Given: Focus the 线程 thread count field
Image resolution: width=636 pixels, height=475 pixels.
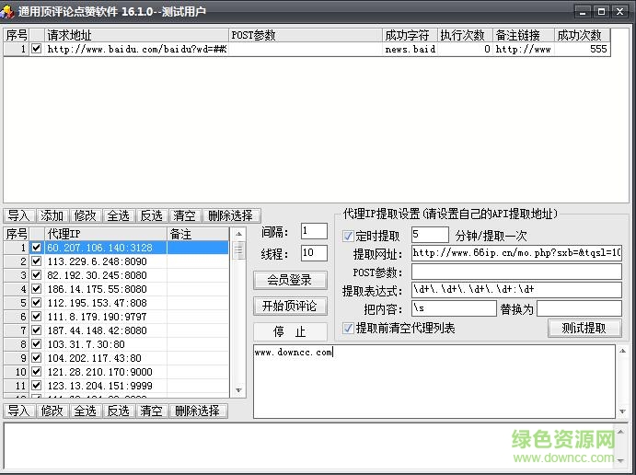Looking at the screenshot, I should [313, 253].
